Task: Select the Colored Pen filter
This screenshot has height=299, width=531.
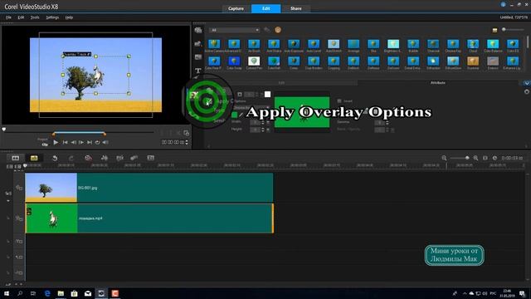Action: coord(254,61)
